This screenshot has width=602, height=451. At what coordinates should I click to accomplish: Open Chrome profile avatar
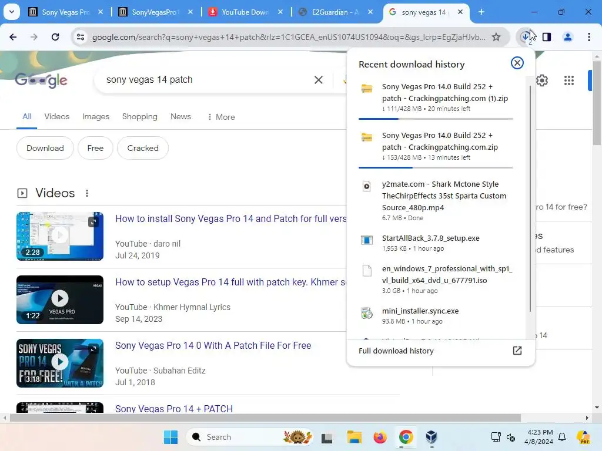tap(567, 37)
